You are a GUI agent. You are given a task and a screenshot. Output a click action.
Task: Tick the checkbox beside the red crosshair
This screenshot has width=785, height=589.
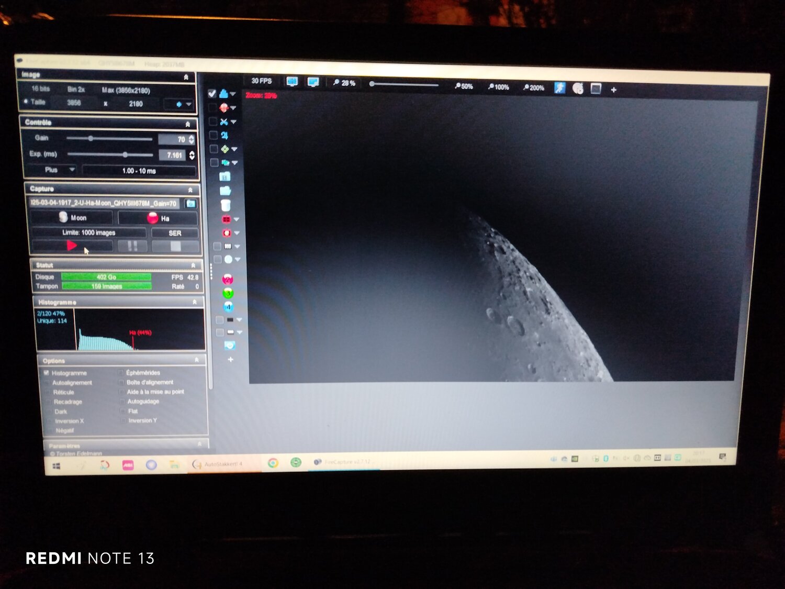(212, 107)
